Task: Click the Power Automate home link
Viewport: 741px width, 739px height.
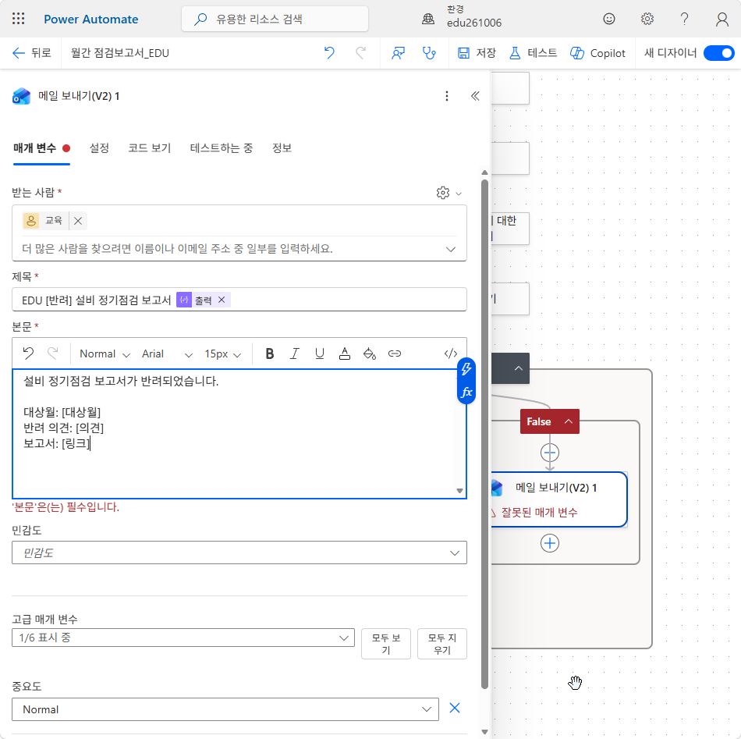Action: (90, 19)
